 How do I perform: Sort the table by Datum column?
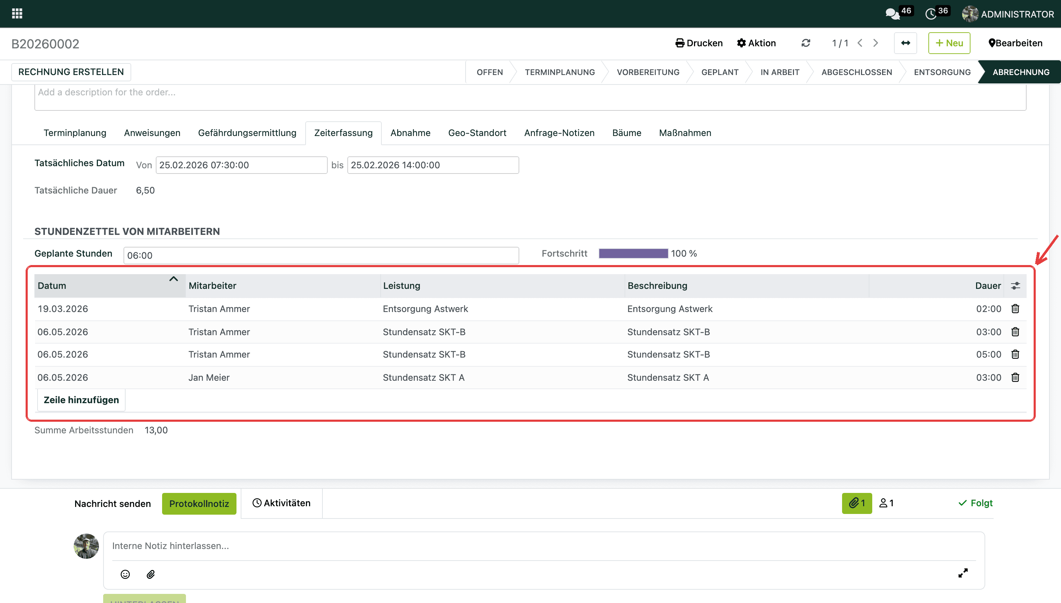[110, 286]
